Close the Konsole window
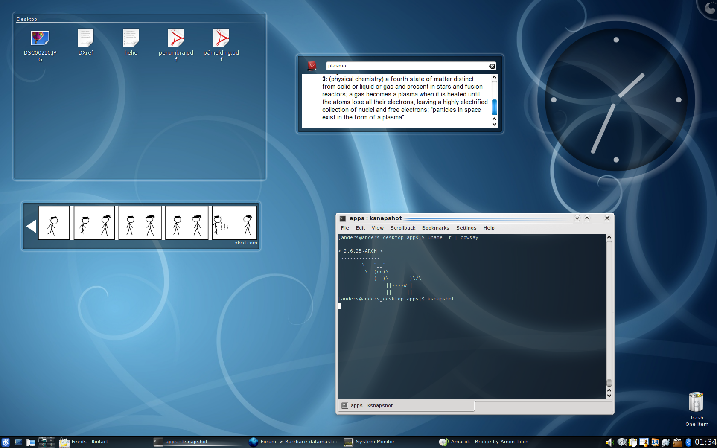The width and height of the screenshot is (717, 448). (607, 218)
